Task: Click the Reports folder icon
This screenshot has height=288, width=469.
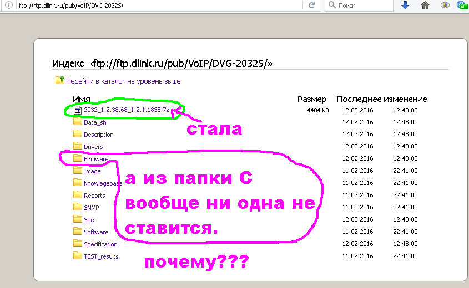Action: tap(78, 195)
